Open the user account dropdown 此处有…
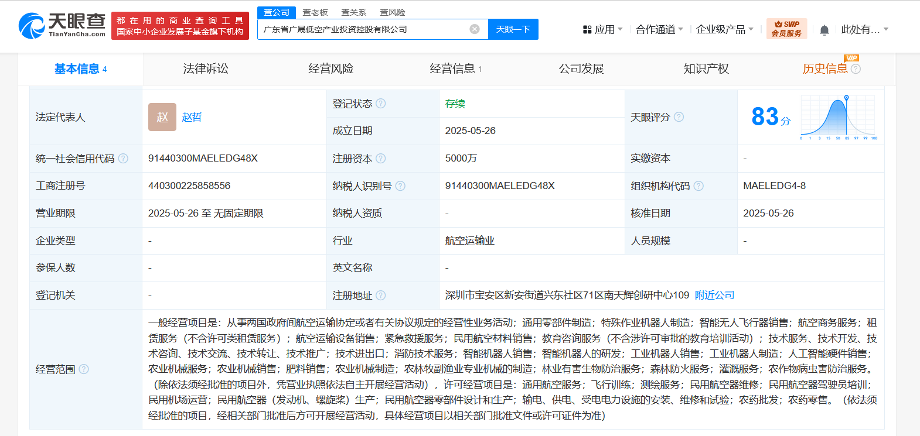The height and width of the screenshot is (436, 920). tap(864, 29)
